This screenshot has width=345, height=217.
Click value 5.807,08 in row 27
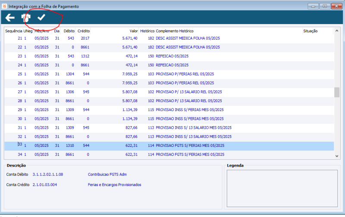coord(130,92)
